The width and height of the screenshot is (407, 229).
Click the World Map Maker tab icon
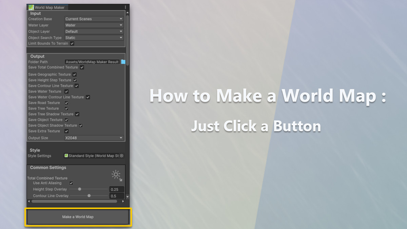31,7
